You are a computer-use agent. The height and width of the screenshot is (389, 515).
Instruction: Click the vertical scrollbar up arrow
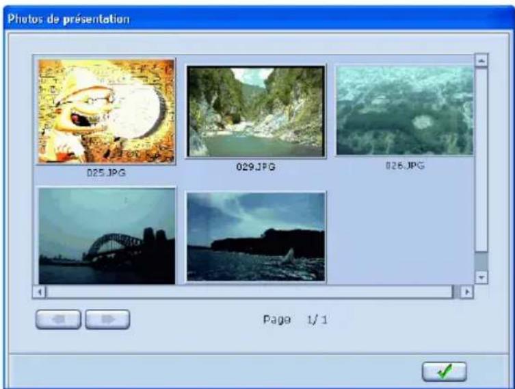pyautogui.click(x=481, y=60)
